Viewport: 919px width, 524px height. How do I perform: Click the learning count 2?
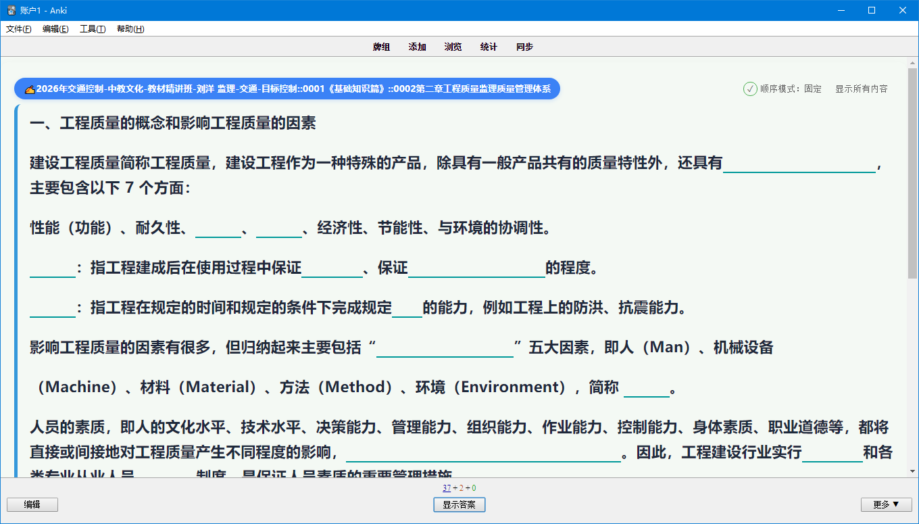(x=462, y=488)
